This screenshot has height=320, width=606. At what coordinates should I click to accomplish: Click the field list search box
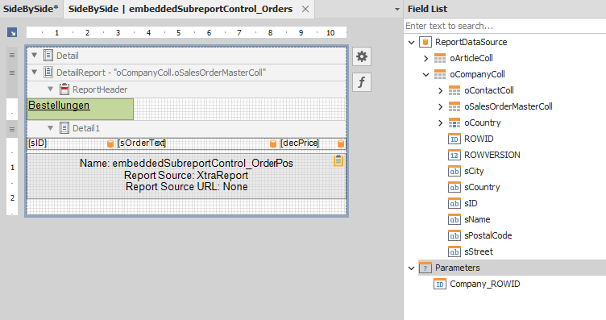pyautogui.click(x=504, y=26)
